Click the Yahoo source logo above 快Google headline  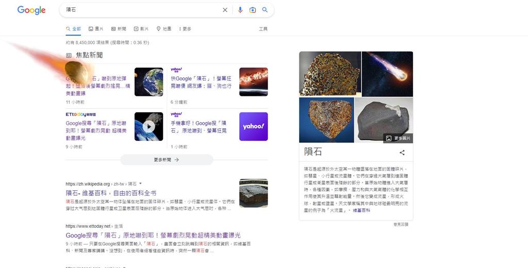coord(176,70)
